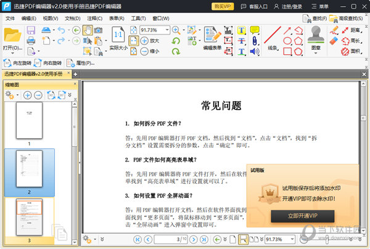Toggle two-page facing layout in status bar
The width and height of the screenshot is (370, 249).
click(254, 240)
